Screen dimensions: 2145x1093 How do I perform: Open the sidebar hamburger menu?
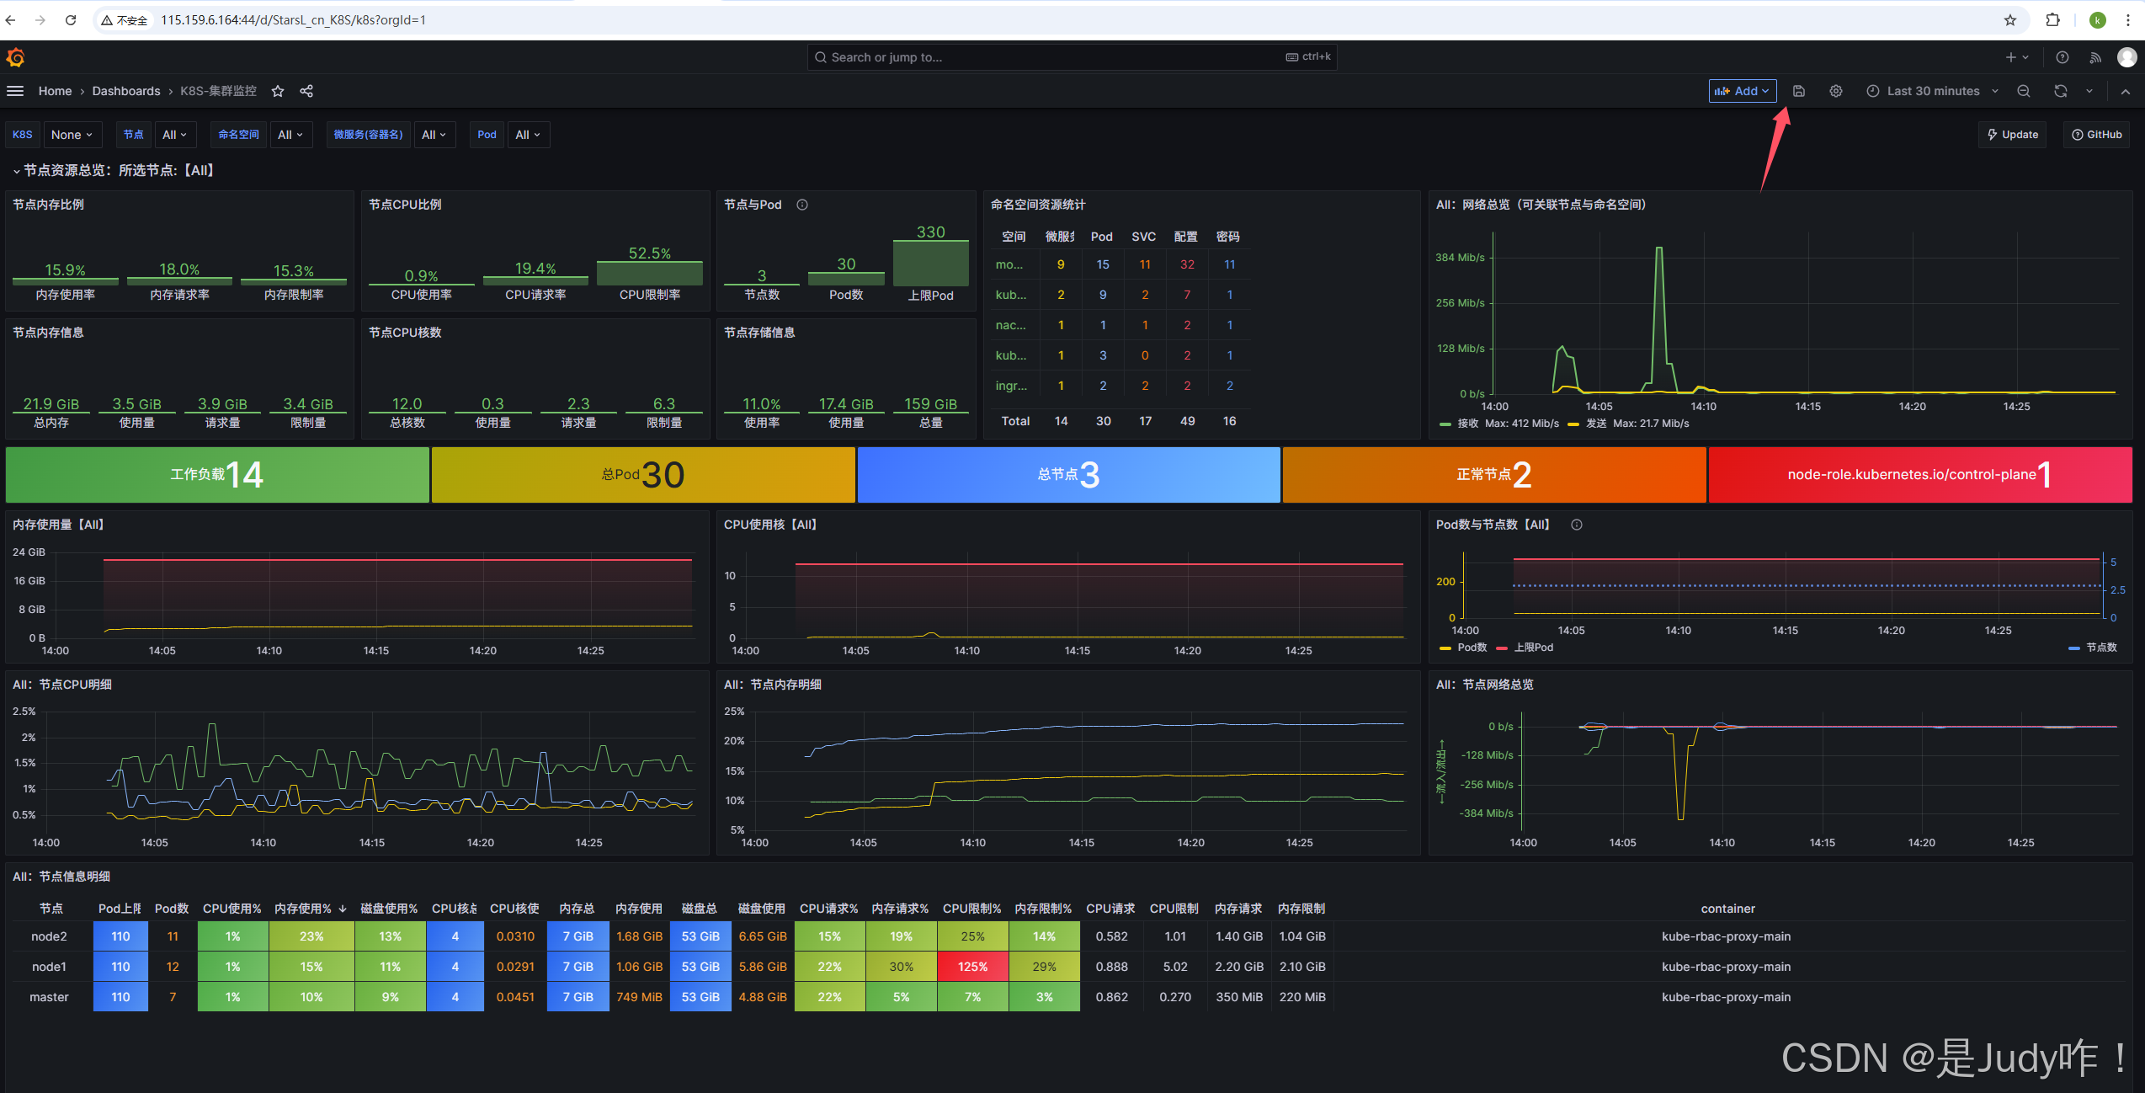(15, 91)
